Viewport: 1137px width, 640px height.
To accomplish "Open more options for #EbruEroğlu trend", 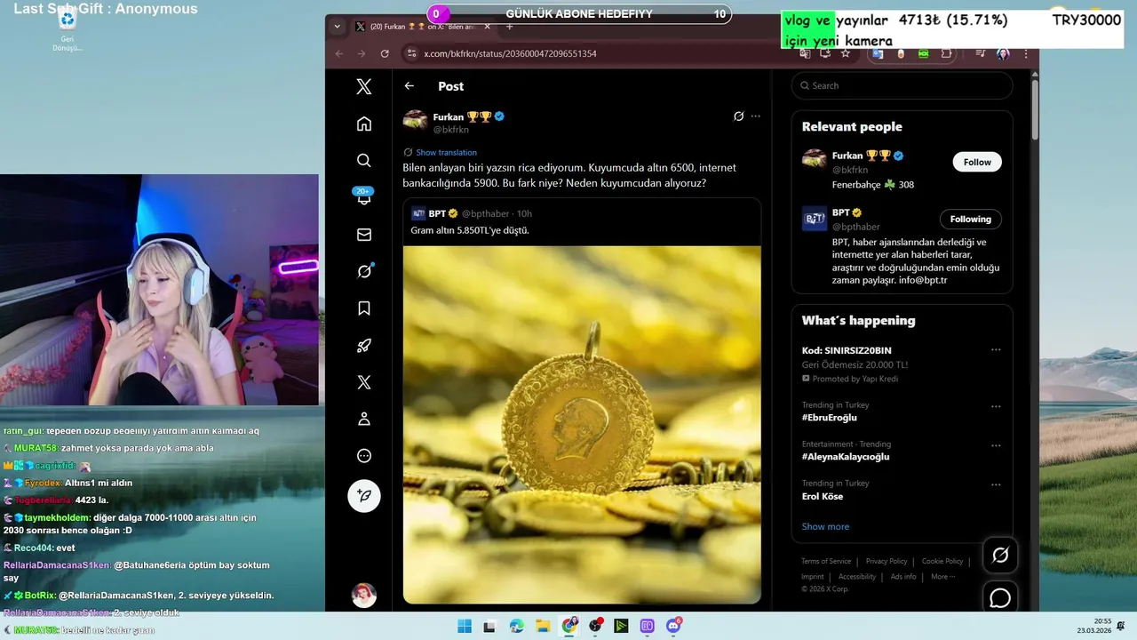I will click(996, 406).
